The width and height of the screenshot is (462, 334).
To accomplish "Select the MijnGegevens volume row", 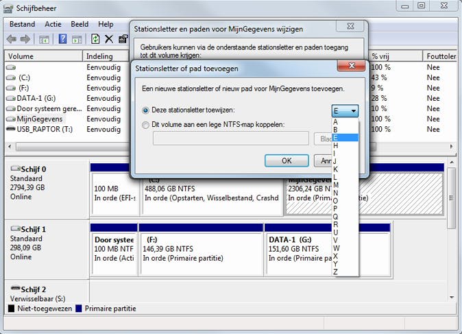I will point(40,119).
